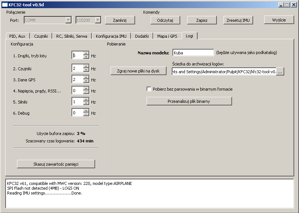Image resolution: width=299 pixels, height=213 pixels.
Task: Click the KFC32-tool title bar app icon
Action: tap(5, 5)
